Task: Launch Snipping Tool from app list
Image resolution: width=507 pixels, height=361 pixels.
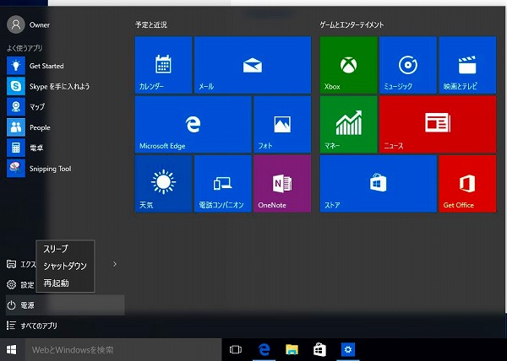Action: point(65,169)
